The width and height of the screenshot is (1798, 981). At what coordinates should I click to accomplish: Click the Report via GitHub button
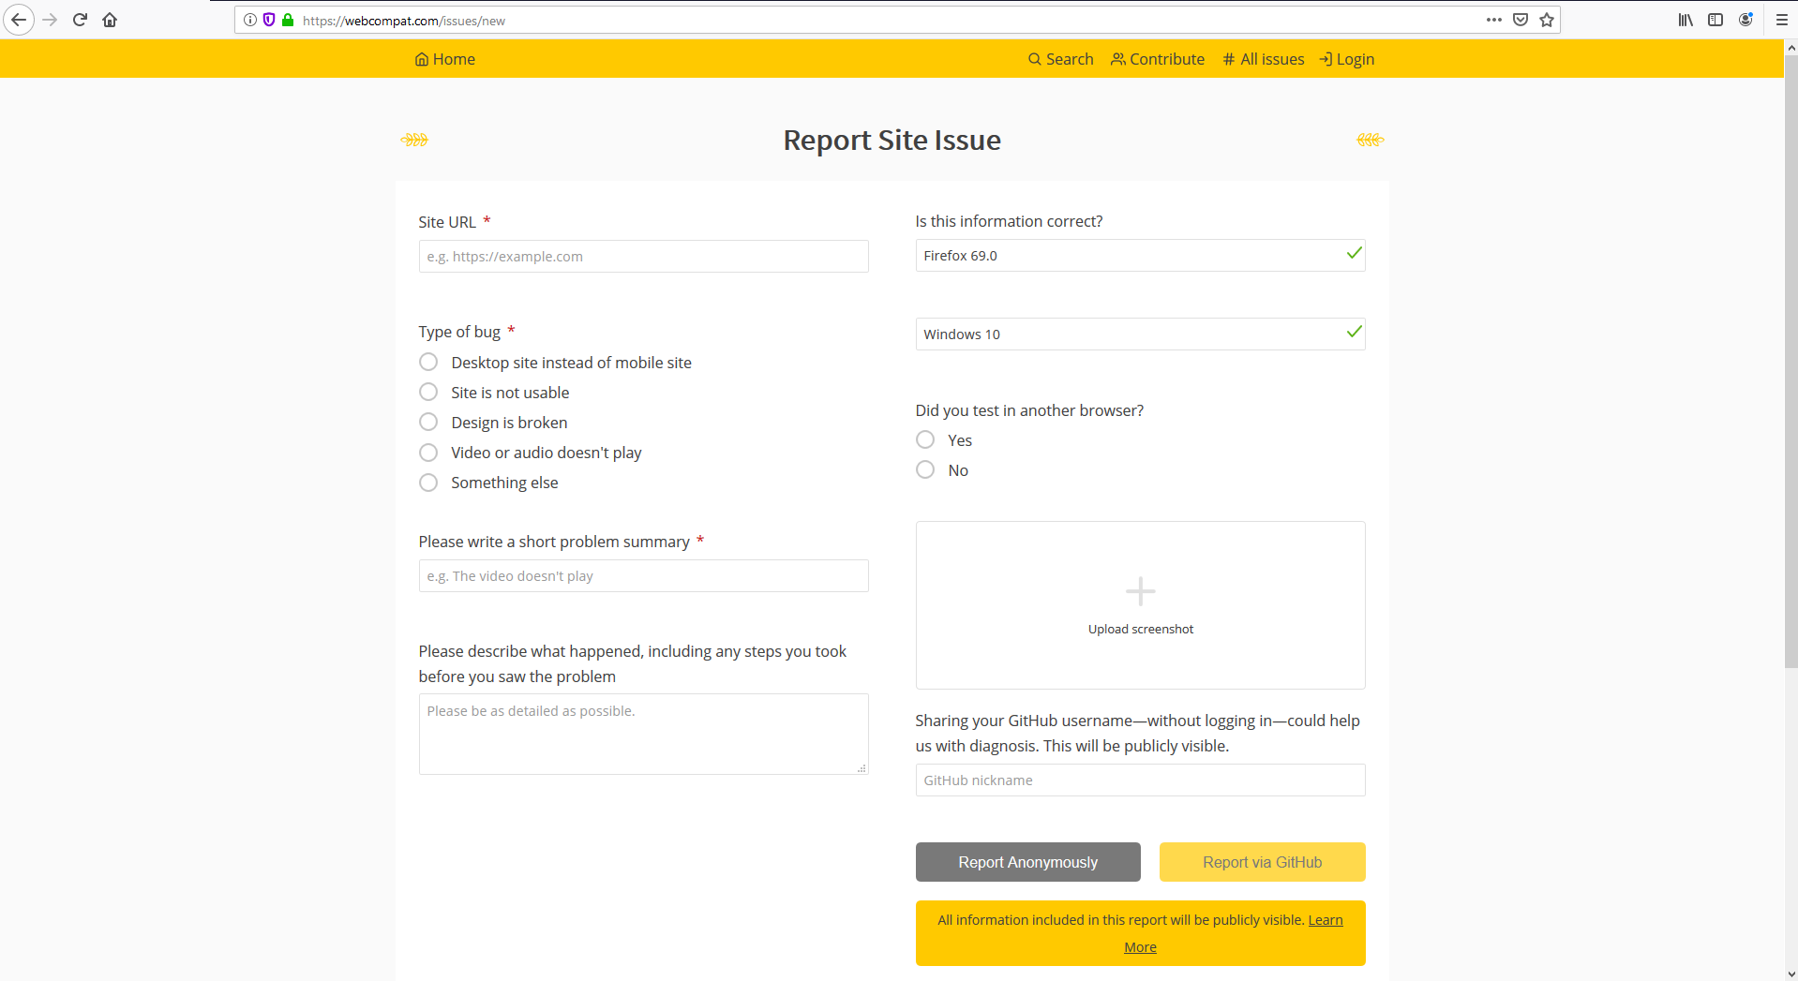pos(1262,861)
